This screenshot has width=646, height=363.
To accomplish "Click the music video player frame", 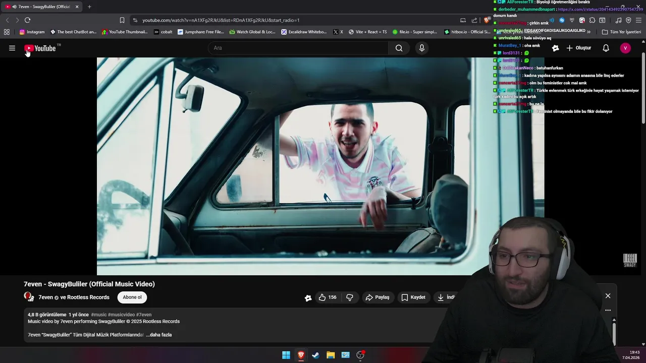I will pyautogui.click(x=320, y=166).
